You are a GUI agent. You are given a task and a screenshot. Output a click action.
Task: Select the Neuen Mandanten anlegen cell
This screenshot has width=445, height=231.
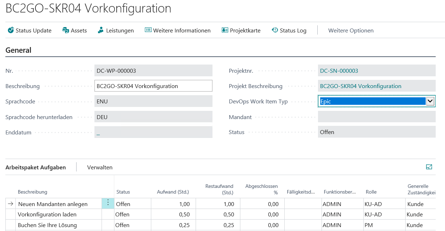point(59,204)
